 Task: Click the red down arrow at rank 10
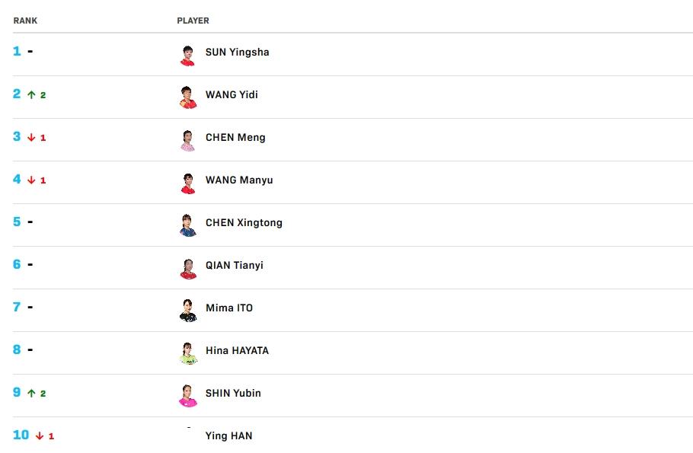[x=40, y=436]
